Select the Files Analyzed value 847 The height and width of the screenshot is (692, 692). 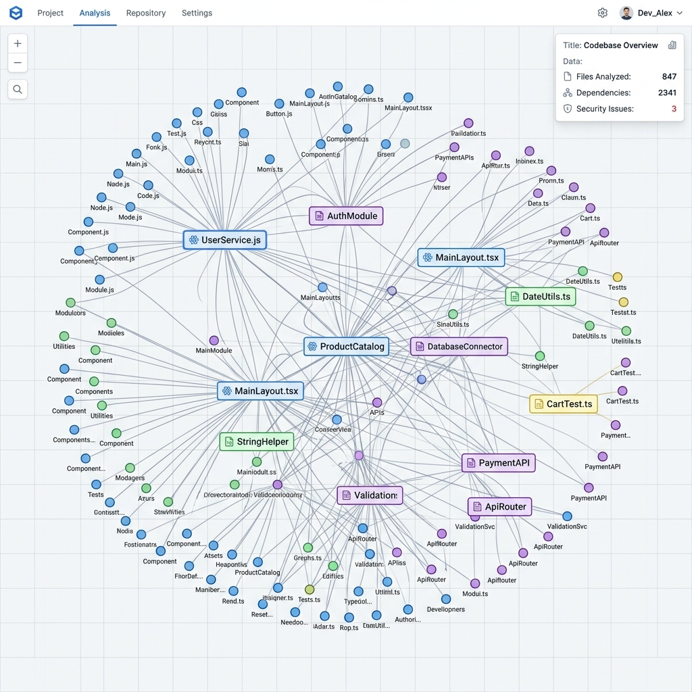click(669, 76)
